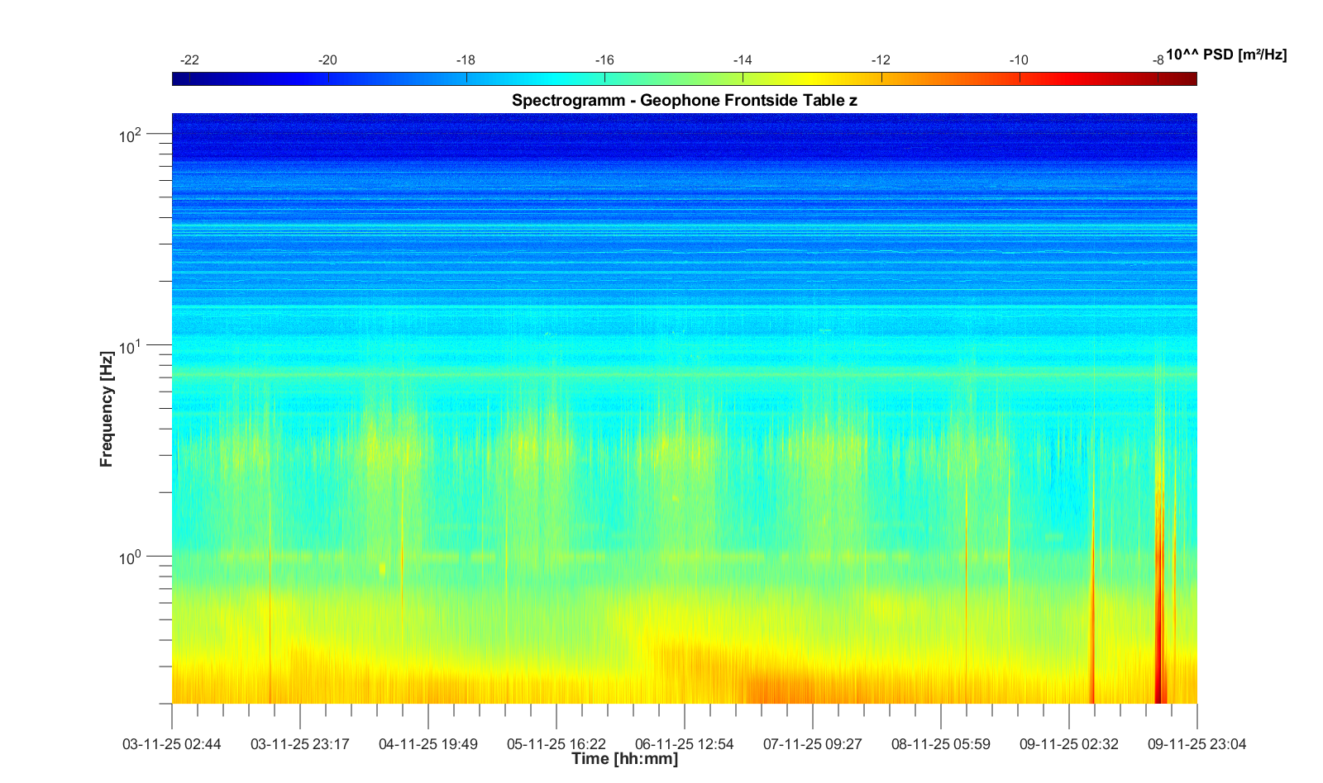
Task: Select the -12 tick label on the colorbar
Action: click(x=881, y=60)
